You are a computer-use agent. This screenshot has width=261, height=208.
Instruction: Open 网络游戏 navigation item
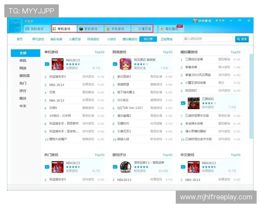(x=93, y=39)
